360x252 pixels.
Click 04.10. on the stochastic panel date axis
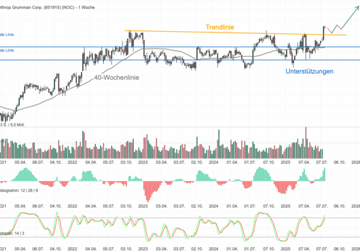[x=56, y=249]
